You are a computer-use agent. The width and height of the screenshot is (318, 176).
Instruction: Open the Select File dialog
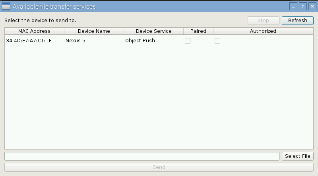(x=297, y=156)
